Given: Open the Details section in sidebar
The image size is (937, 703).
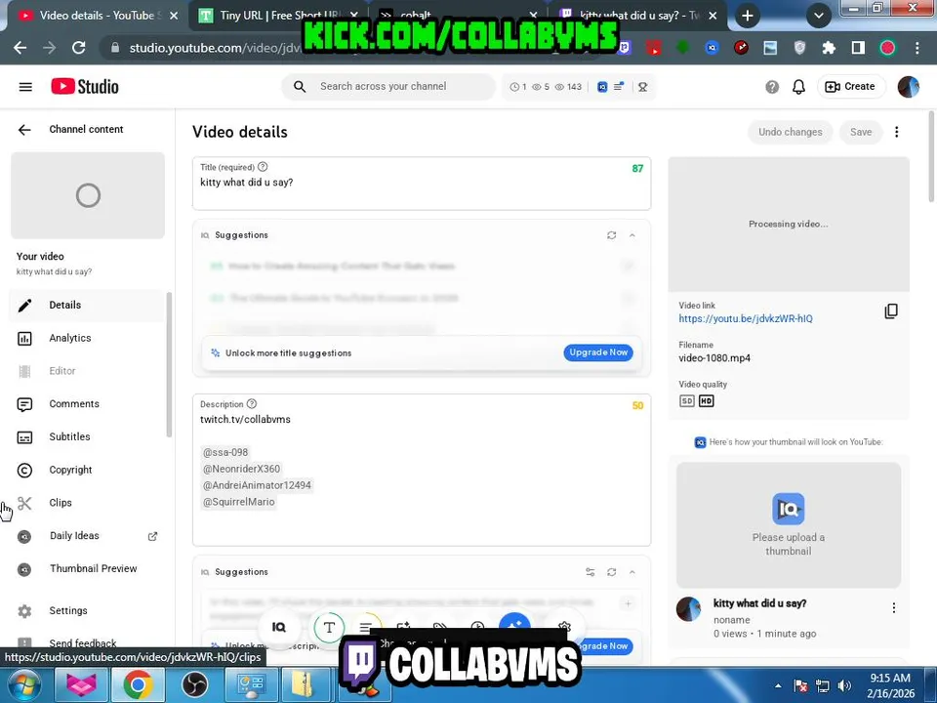Looking at the screenshot, I should click(x=87, y=305).
